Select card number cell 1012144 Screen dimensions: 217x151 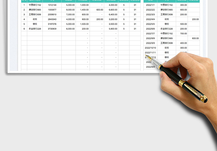coord(52,5)
